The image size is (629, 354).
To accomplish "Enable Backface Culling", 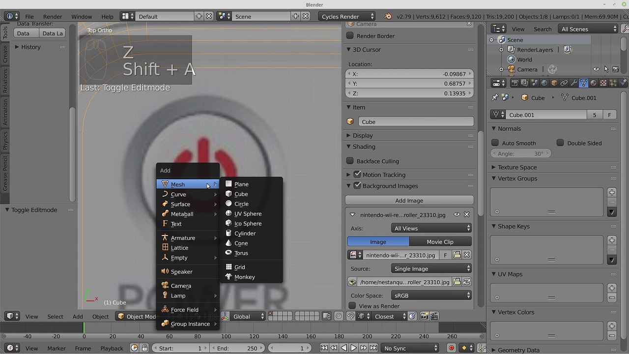I will (350, 161).
